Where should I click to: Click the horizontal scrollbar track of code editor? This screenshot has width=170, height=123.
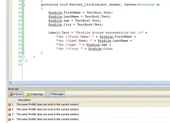point(91,83)
